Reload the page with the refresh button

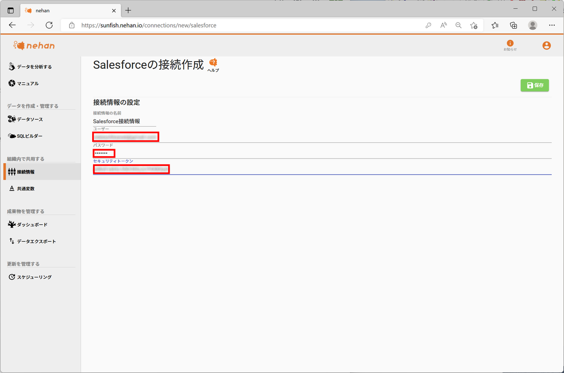click(50, 25)
